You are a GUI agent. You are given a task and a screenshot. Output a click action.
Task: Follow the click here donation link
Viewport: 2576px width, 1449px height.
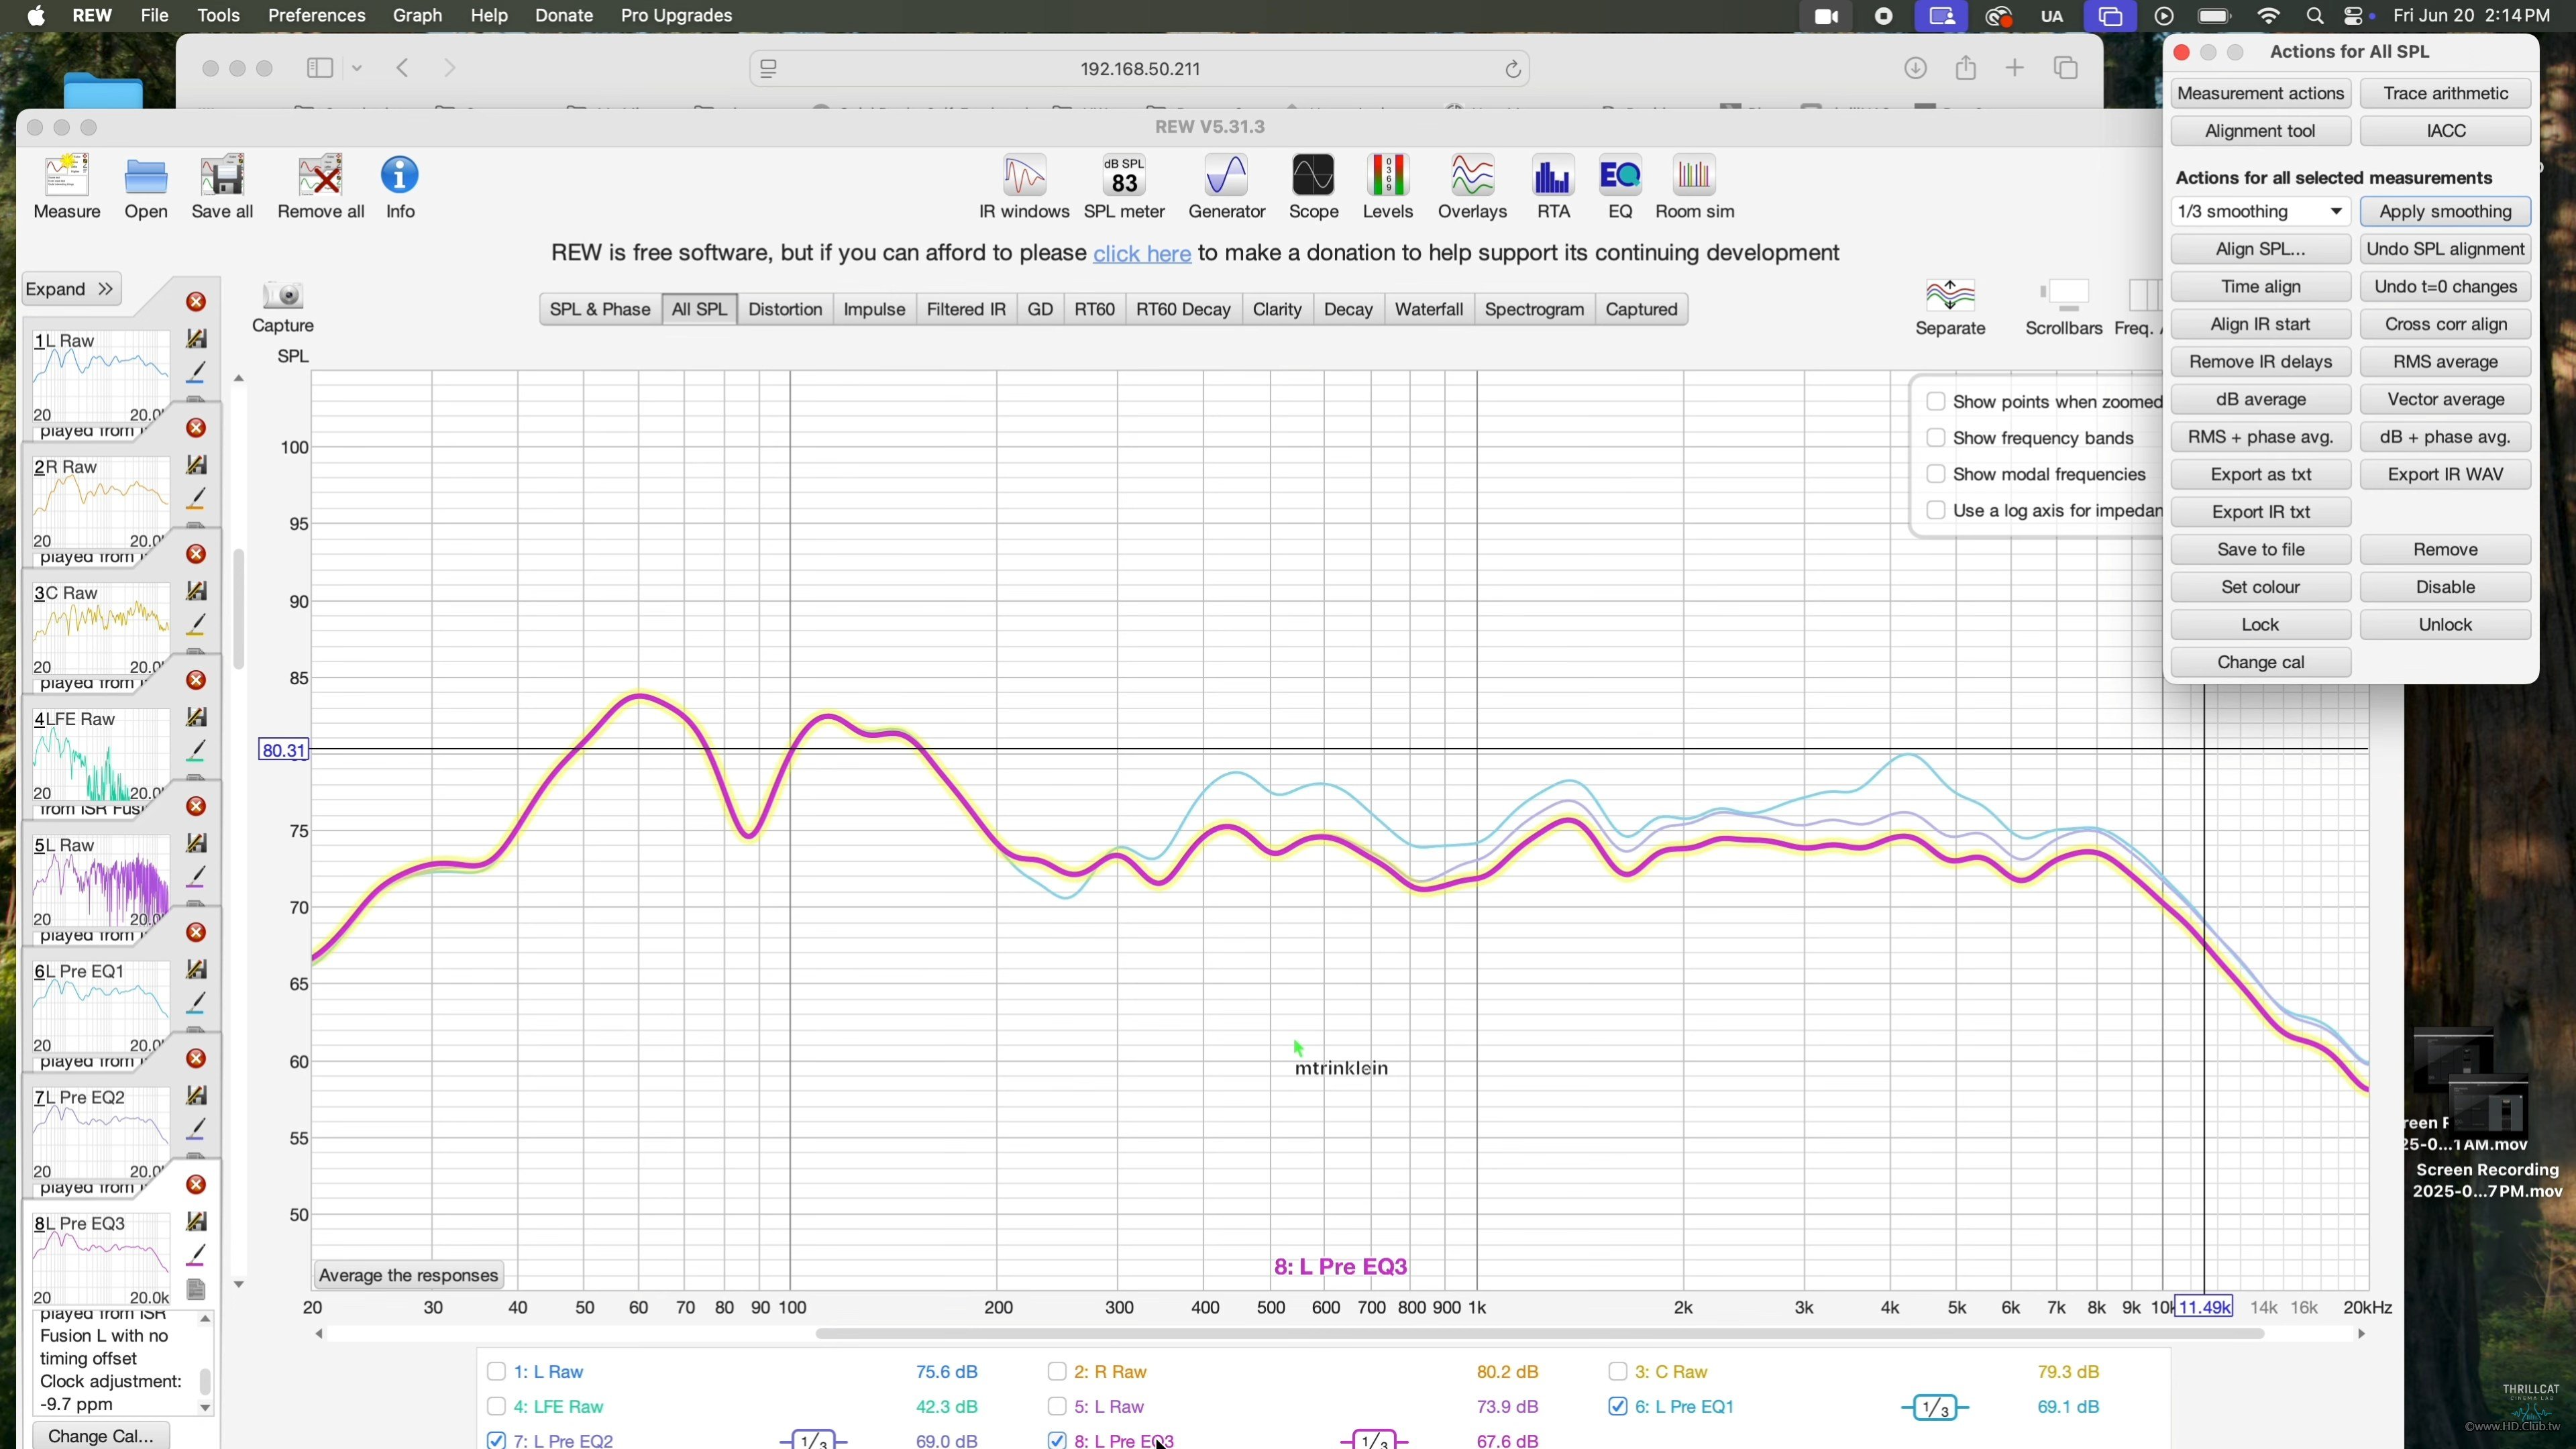click(x=1141, y=253)
